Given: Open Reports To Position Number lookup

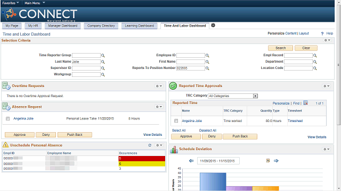Looking at the screenshot, I should coord(207,68).
